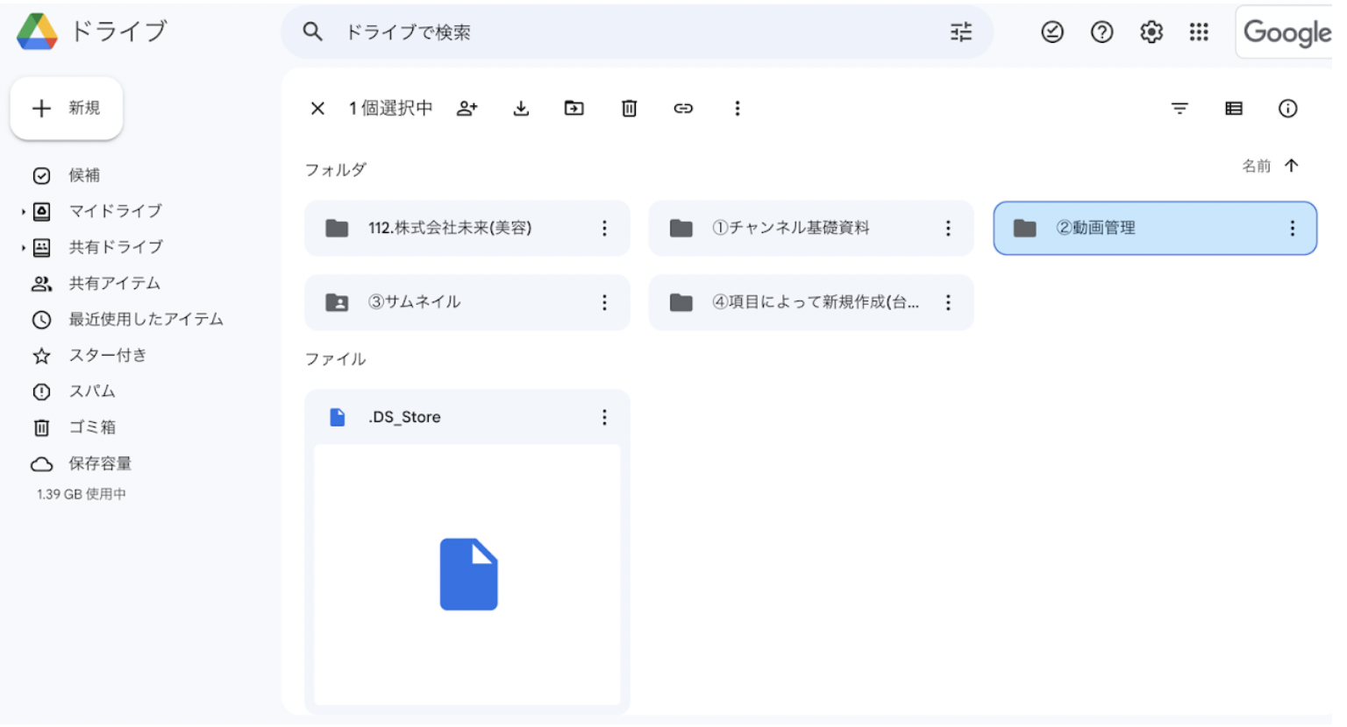Click the share (add person) icon
Image resolution: width=1347 pixels, height=727 pixels.
pos(467,109)
